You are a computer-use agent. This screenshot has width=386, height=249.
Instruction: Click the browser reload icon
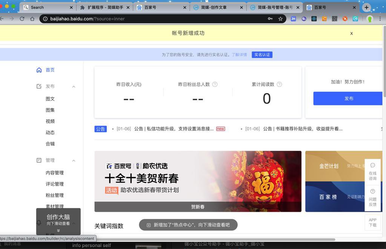(22, 19)
